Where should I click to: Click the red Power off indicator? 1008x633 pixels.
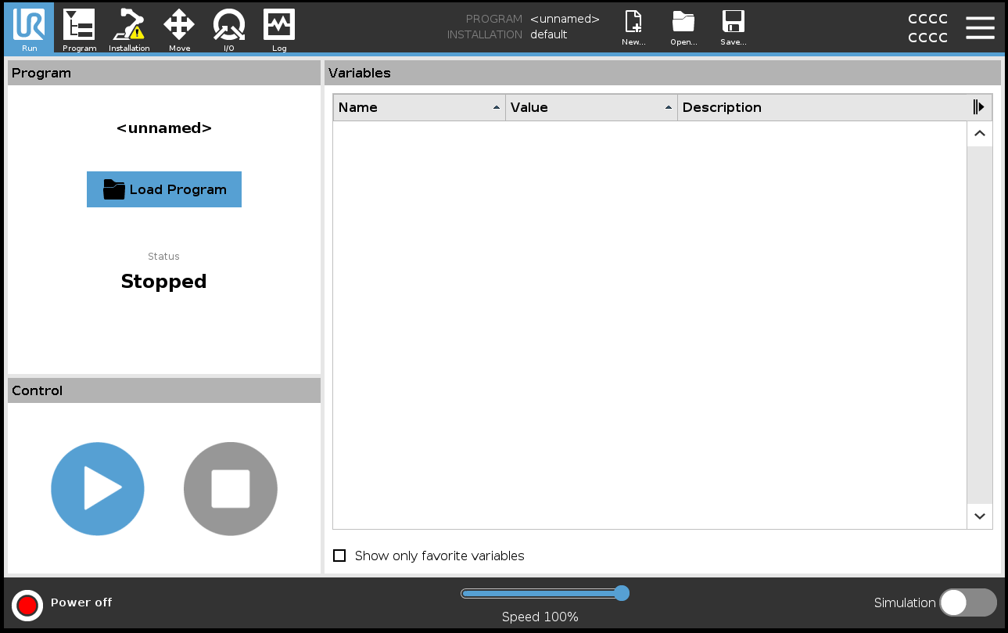click(27, 605)
